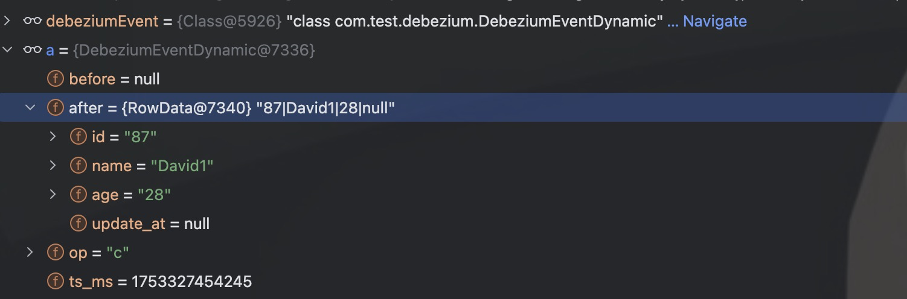Expand the op field node

point(30,253)
